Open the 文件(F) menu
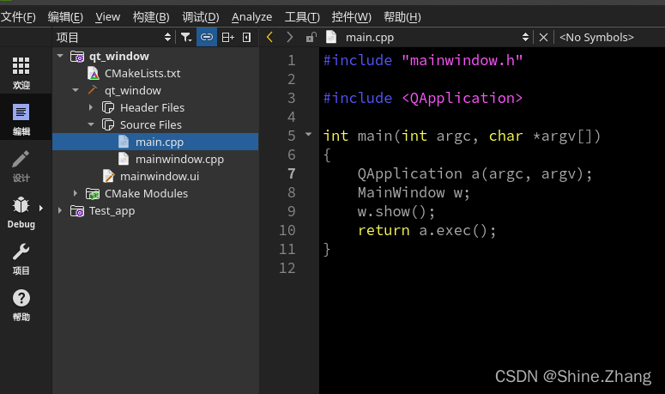 (18, 17)
